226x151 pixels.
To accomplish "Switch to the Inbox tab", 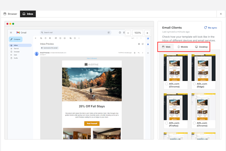I will [28, 14].
